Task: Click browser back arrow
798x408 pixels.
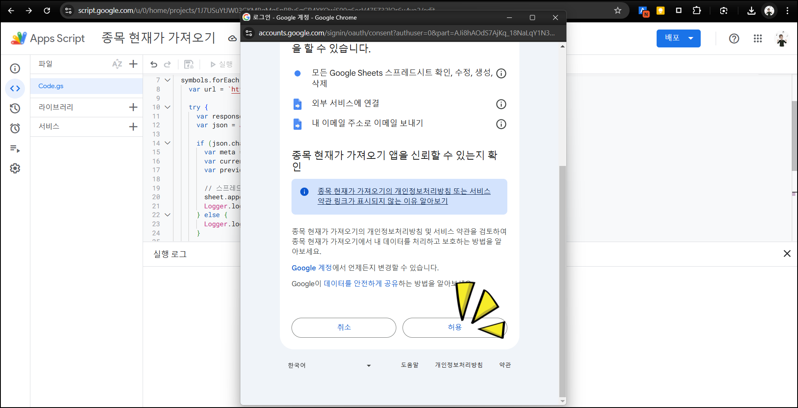Action: click(x=11, y=11)
